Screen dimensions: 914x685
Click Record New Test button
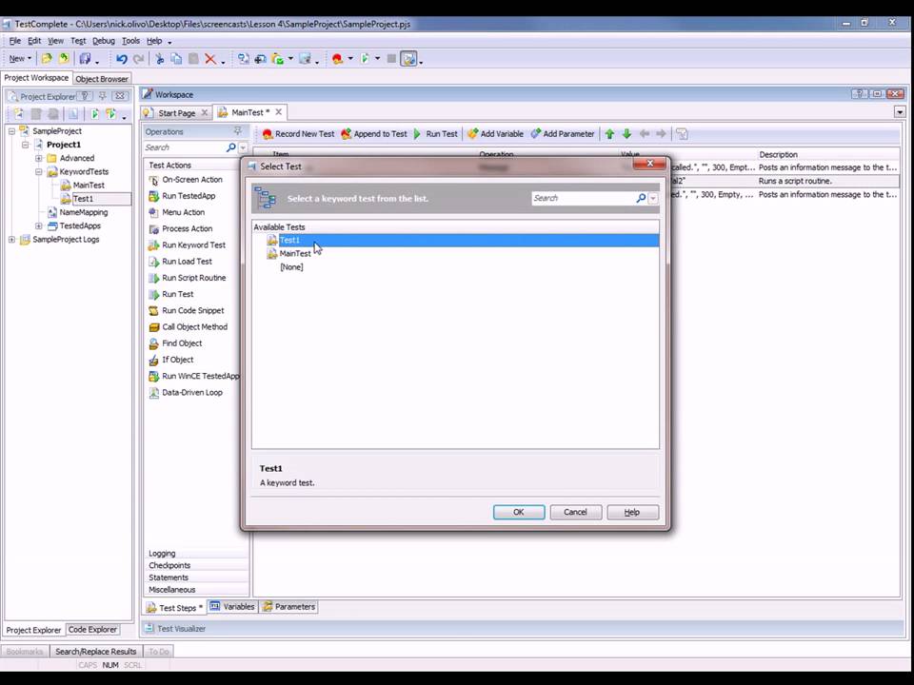[298, 134]
